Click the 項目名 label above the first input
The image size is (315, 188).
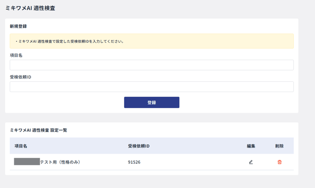tap(16, 55)
